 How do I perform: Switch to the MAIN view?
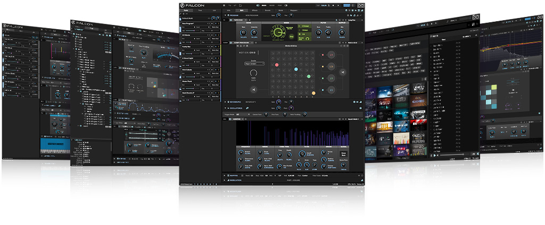tap(264, 5)
